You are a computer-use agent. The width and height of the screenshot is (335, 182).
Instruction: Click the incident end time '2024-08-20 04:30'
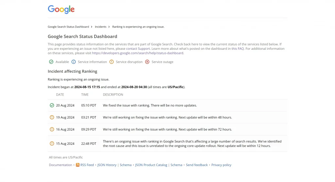[134, 87]
